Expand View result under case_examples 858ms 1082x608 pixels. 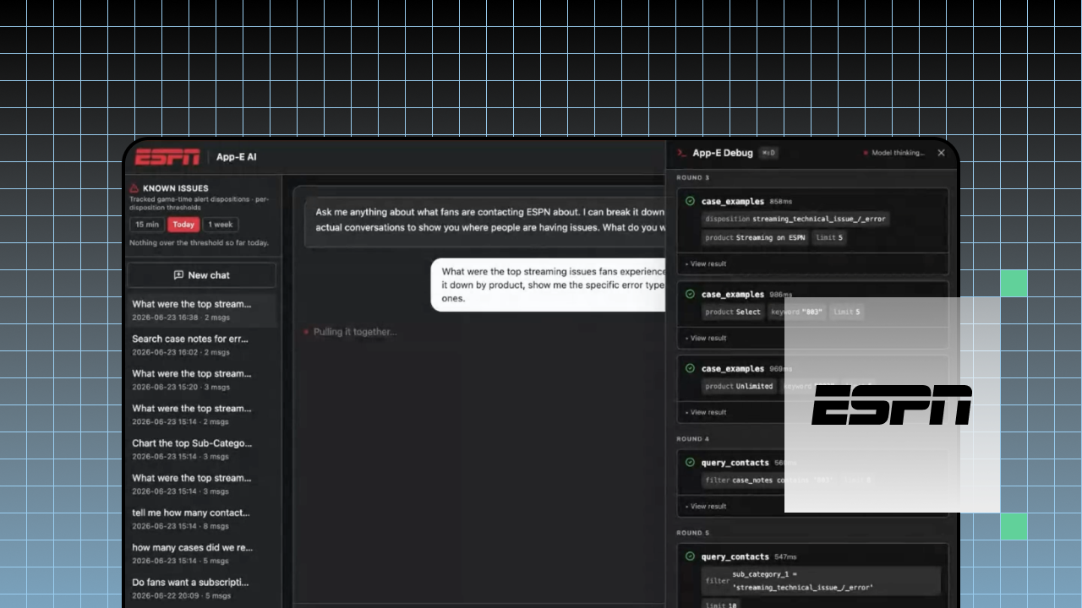pos(706,263)
